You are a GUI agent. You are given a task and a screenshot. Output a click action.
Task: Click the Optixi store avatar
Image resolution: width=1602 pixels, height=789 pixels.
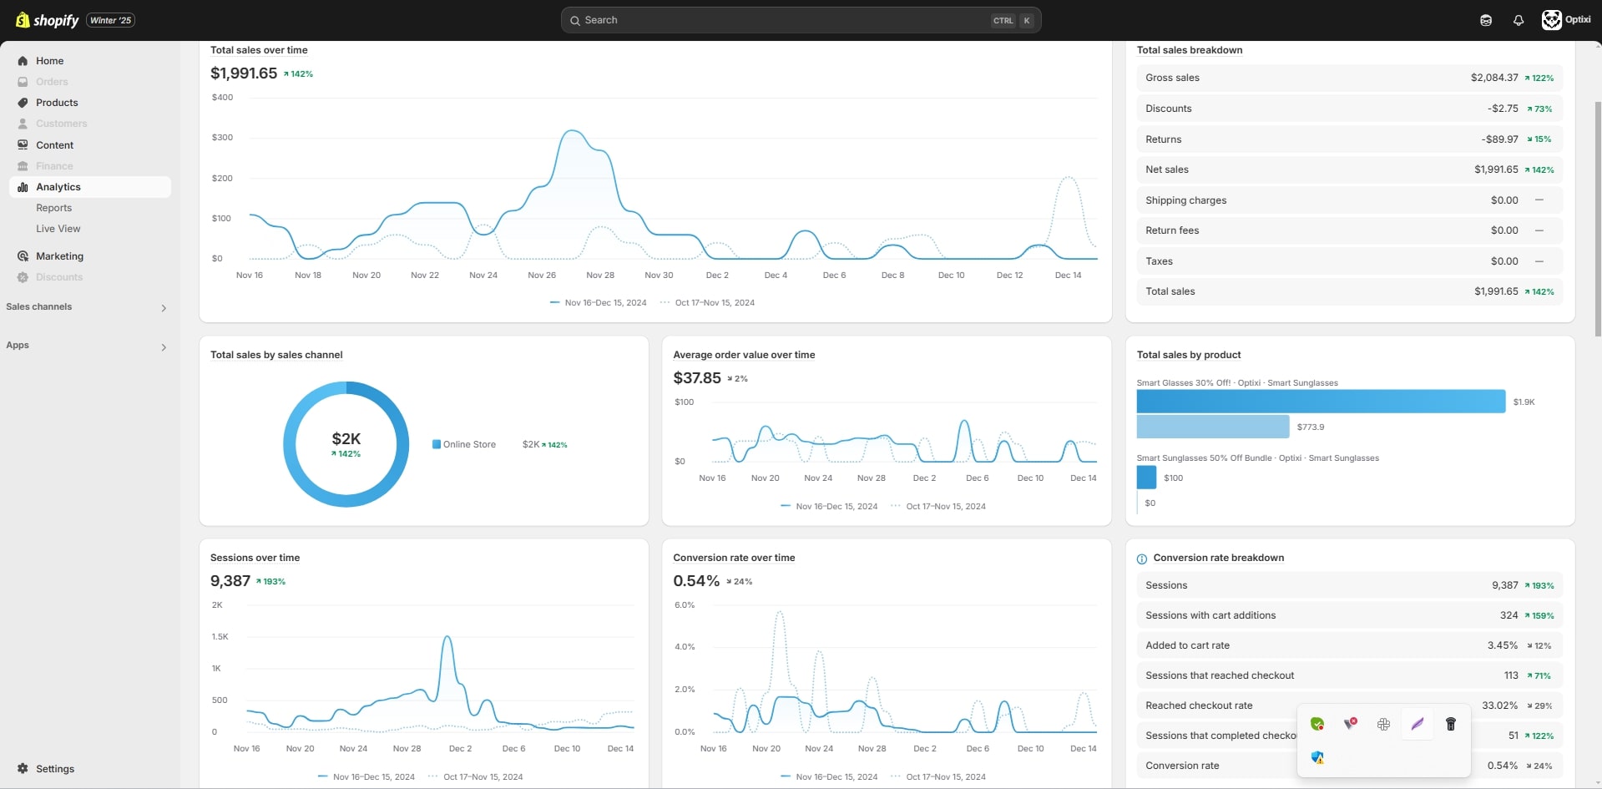[x=1551, y=20]
